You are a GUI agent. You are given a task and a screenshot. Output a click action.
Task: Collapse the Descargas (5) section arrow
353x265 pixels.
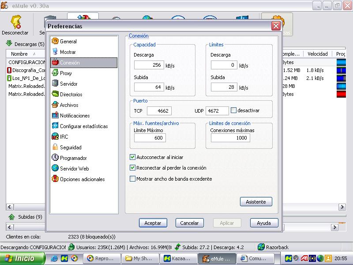9,44
